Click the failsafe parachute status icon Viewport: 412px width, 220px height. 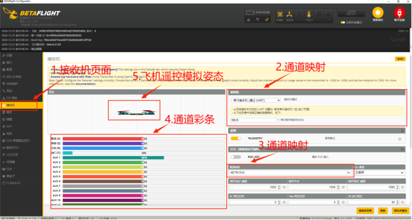pyautogui.click(x=257, y=20)
